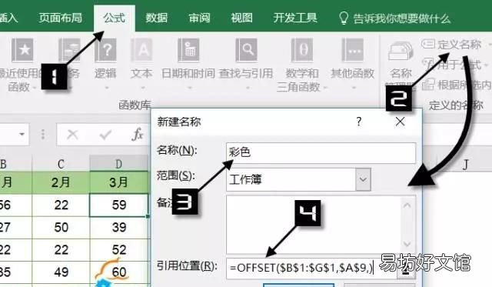Click the help ? button in 新建名称 dialog
The width and height of the screenshot is (492, 287).
[x=359, y=122]
